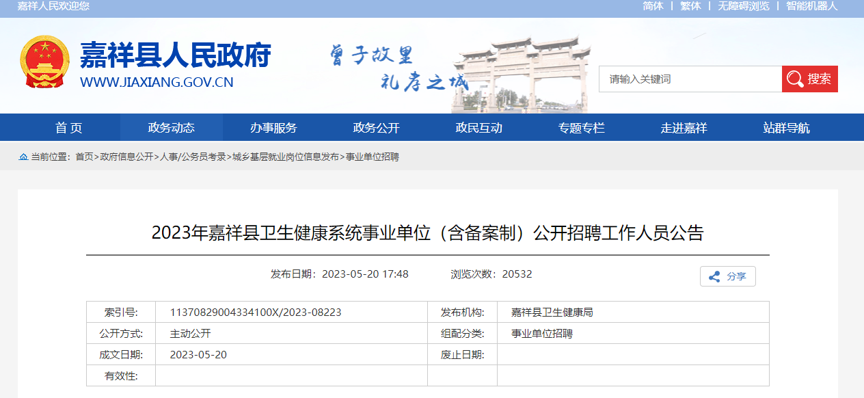
Task: Focus the 请输入关键词 search field
Action: point(690,79)
